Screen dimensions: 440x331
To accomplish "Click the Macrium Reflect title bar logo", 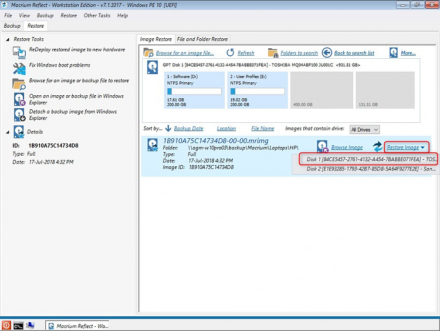I will (x=5, y=5).
